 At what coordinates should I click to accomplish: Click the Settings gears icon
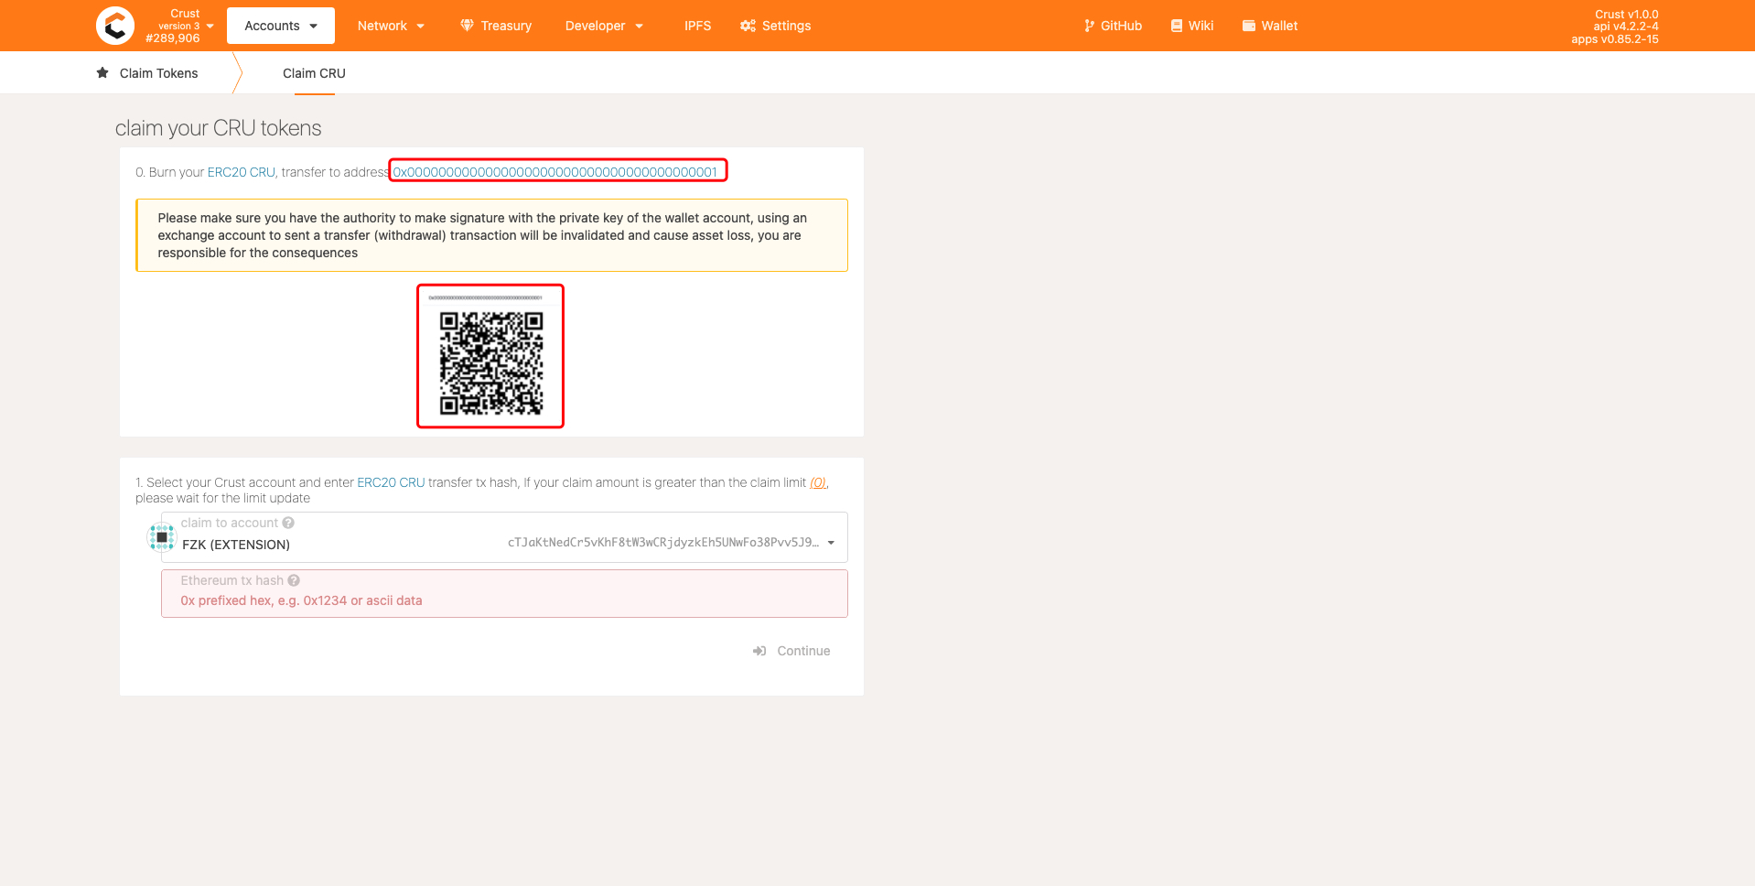tap(748, 26)
